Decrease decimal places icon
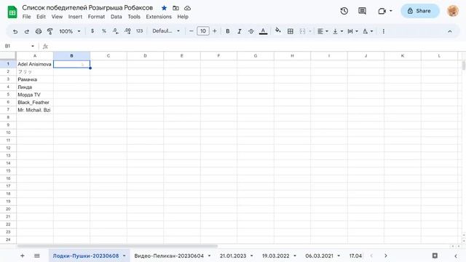466x262 pixels. coord(116,31)
